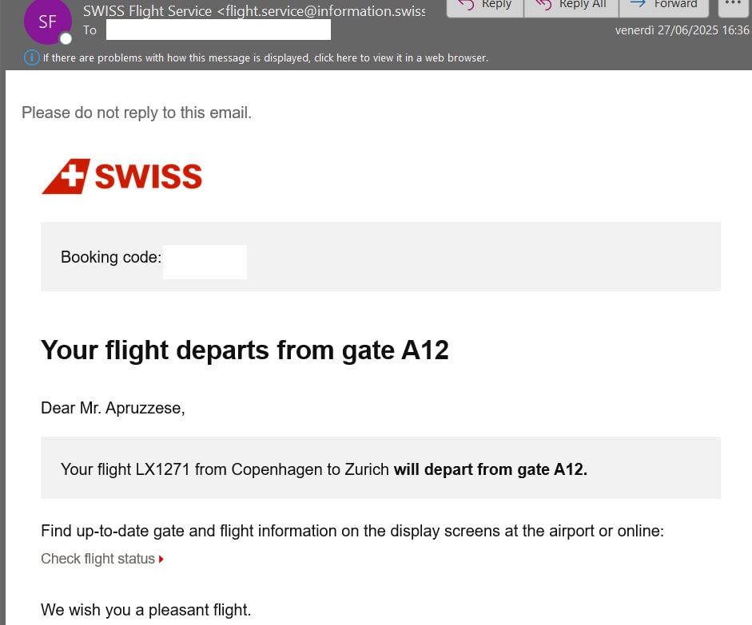Open the Check flight status link

coord(97,559)
